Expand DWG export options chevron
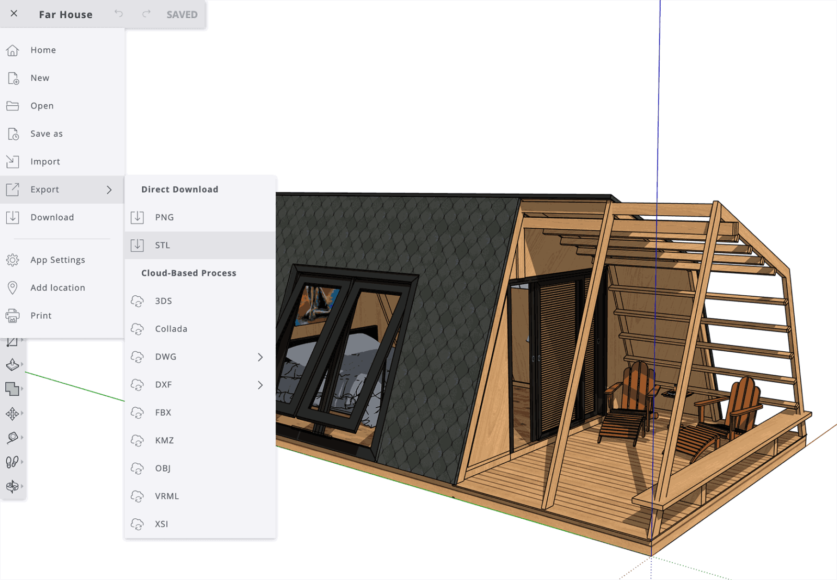 pyautogui.click(x=260, y=357)
